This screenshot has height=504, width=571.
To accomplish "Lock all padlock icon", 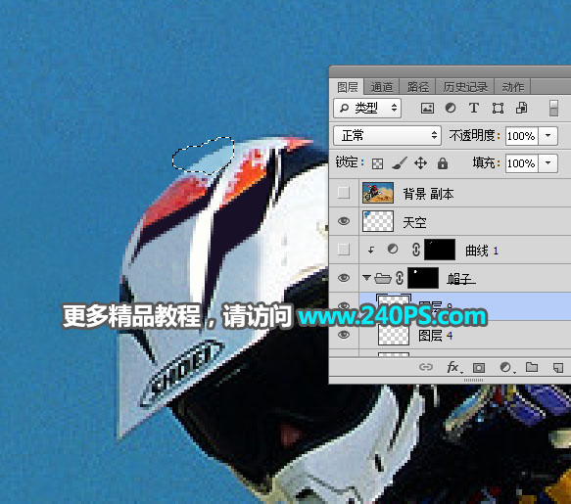I will pyautogui.click(x=443, y=163).
